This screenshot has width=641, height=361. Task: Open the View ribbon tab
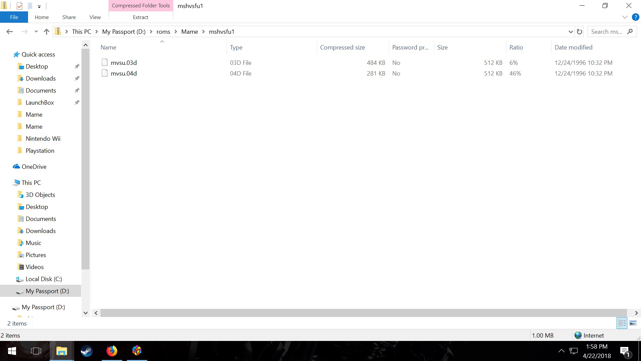tap(95, 17)
